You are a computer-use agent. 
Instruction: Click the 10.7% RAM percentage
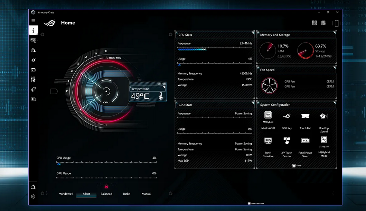click(x=283, y=46)
